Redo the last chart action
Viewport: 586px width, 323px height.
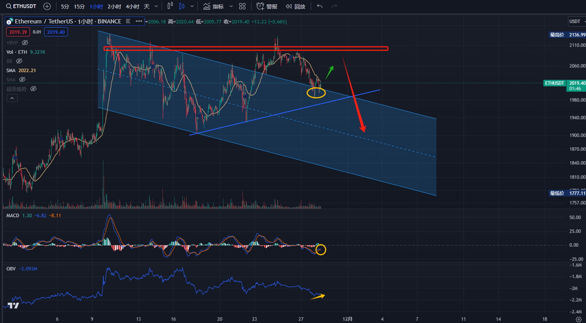[334, 7]
